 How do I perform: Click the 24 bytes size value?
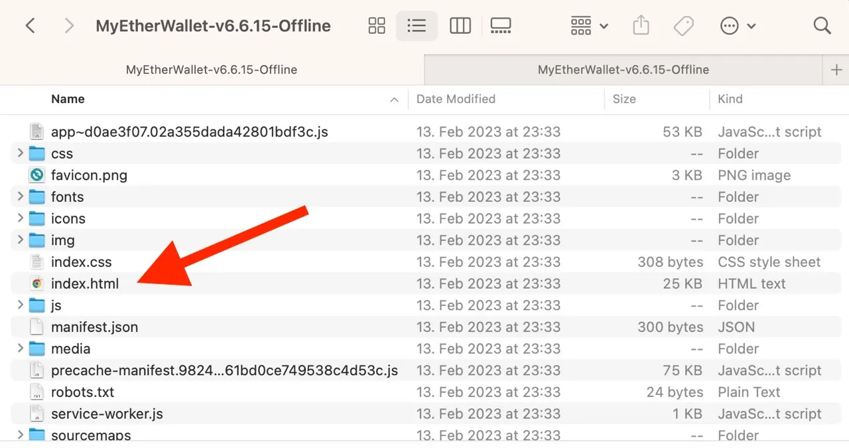tap(675, 392)
